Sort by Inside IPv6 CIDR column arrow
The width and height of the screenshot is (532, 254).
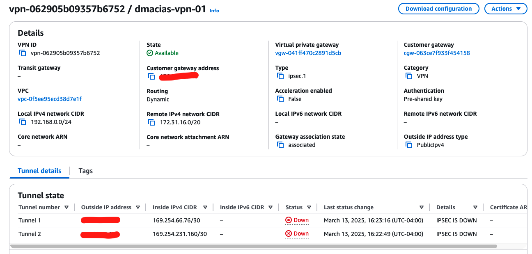tap(271, 207)
